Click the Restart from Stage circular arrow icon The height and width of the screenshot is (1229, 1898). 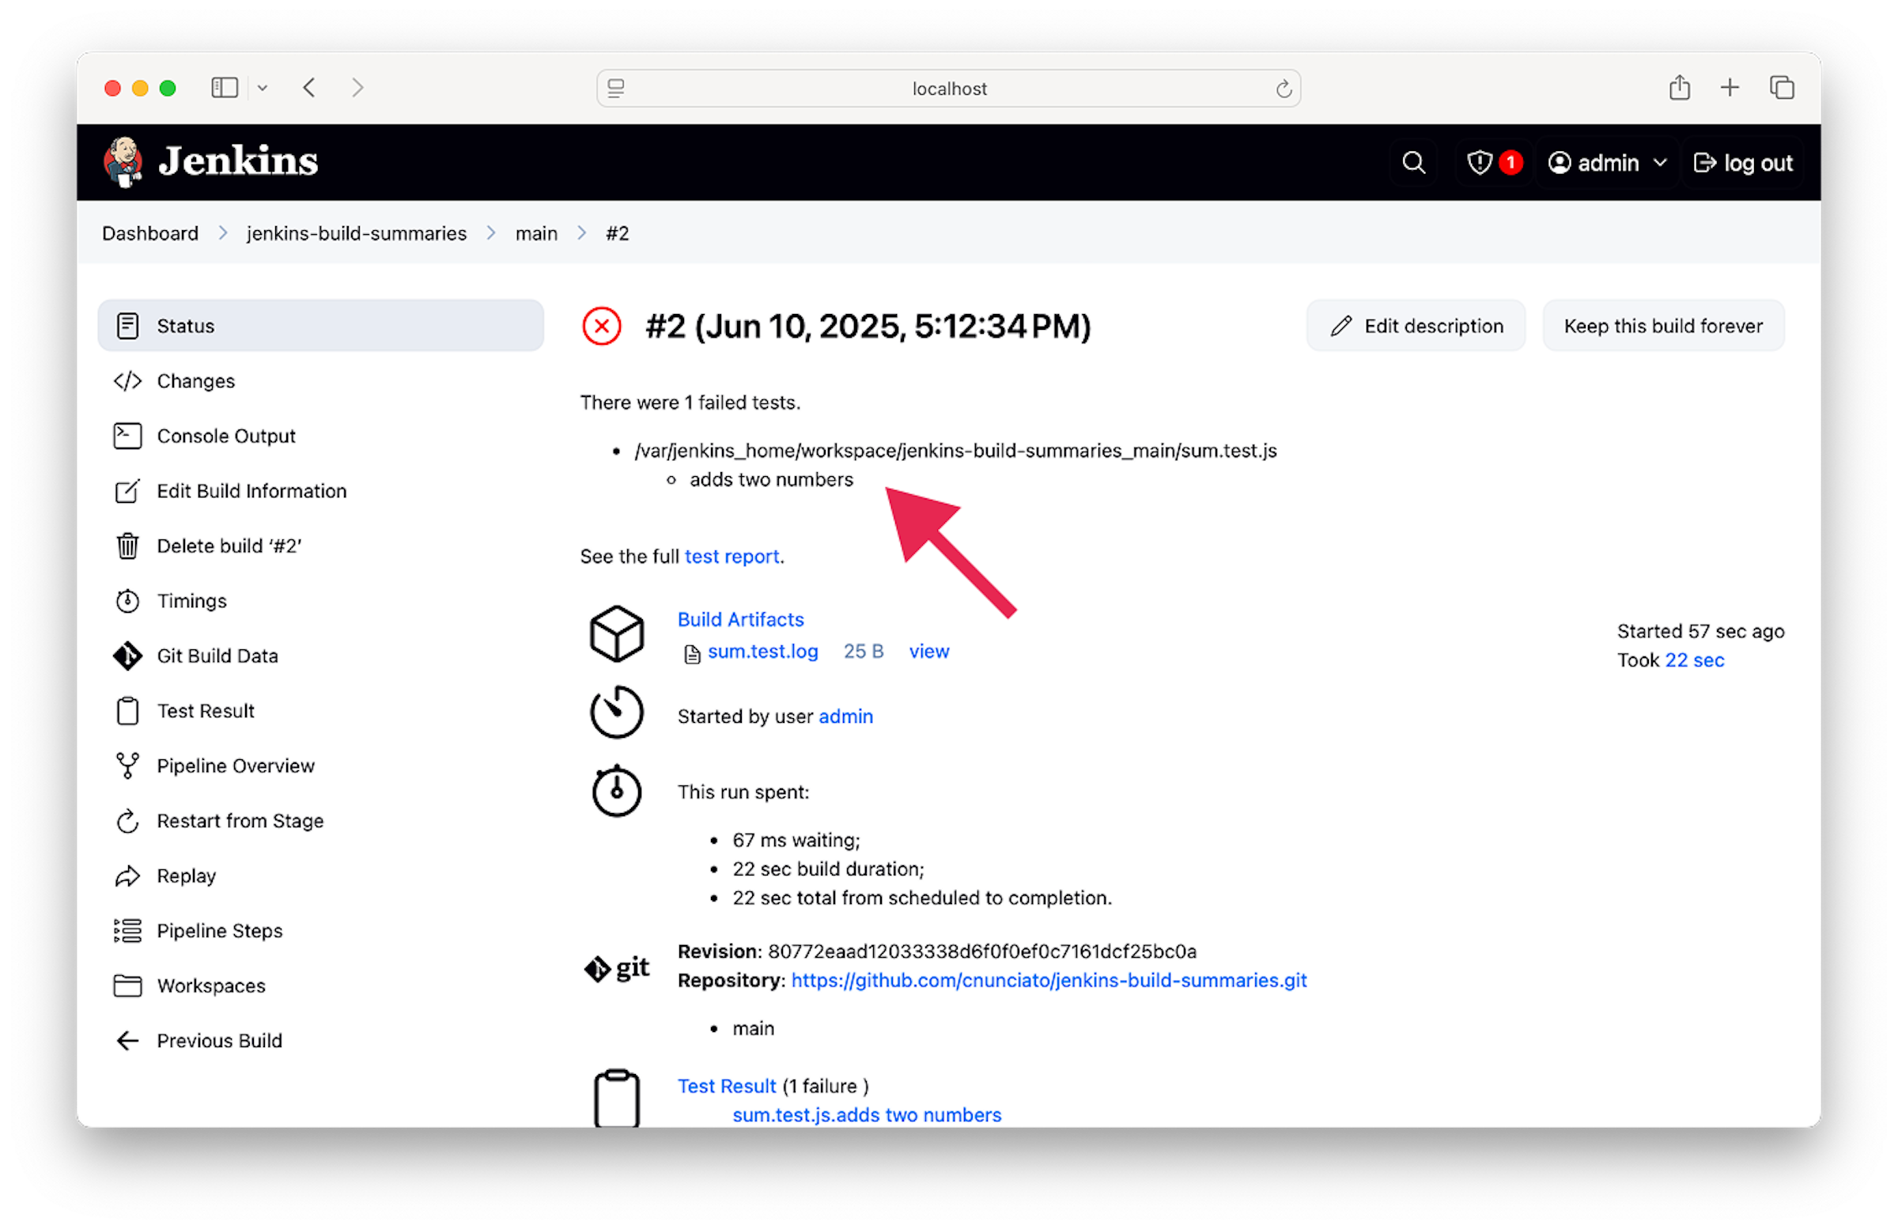127,821
